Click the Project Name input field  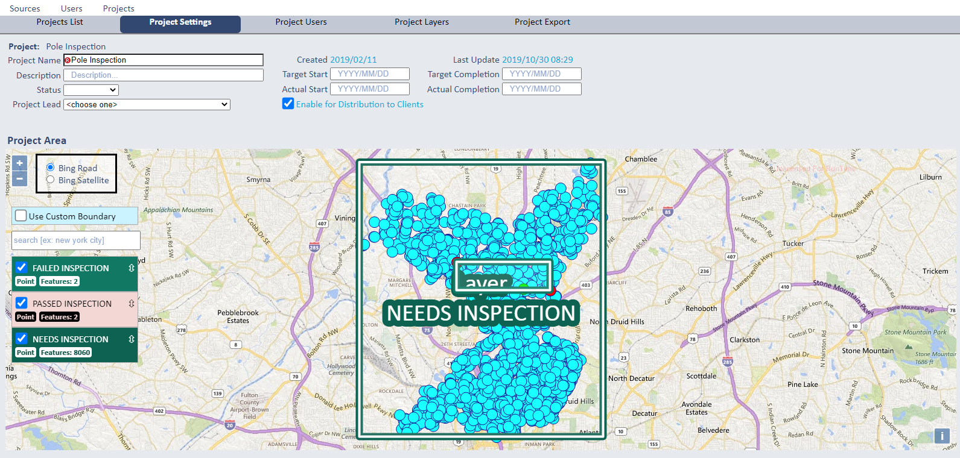click(x=164, y=60)
